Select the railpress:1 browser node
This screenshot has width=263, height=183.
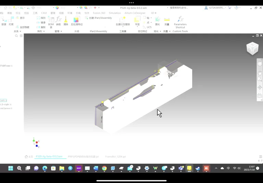click(x=6, y=108)
